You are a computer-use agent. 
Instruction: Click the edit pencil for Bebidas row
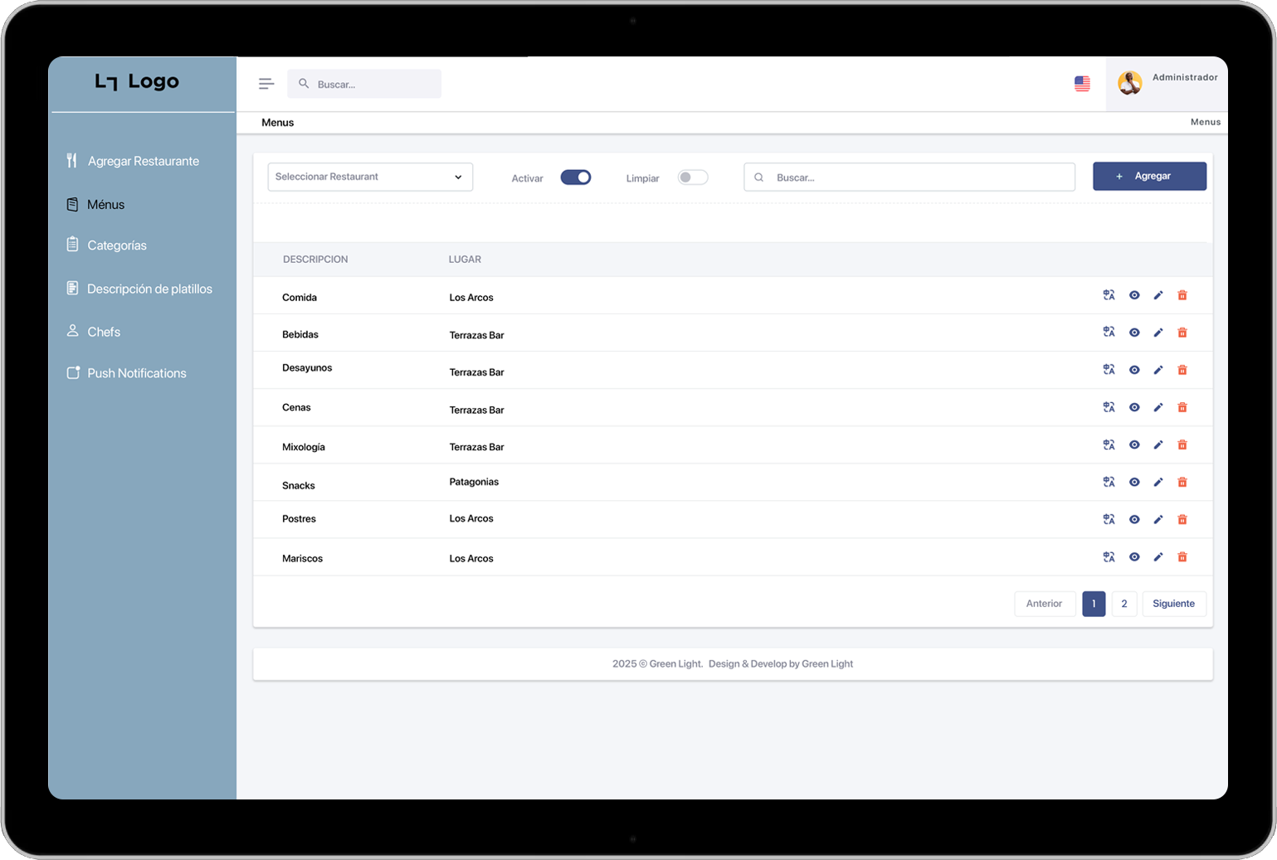point(1158,333)
